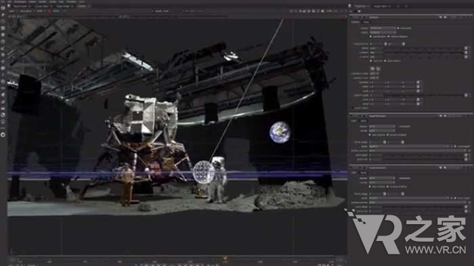This screenshot has width=474, height=266.
Task: Click the animation icon beside first rotate-order slider row
Action: (x=466, y=48)
